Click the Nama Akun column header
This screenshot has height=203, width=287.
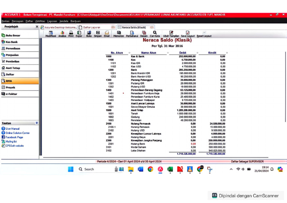149,53
